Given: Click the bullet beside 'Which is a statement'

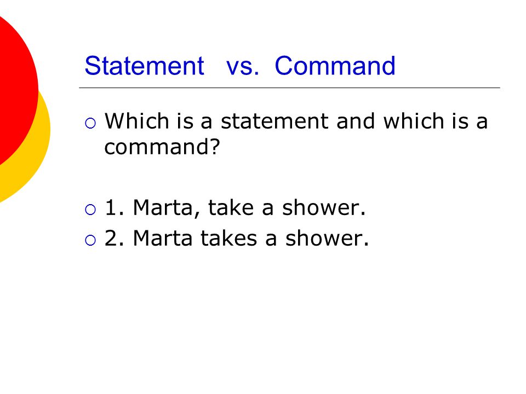Looking at the screenshot, I should pyautogui.click(x=90, y=123).
